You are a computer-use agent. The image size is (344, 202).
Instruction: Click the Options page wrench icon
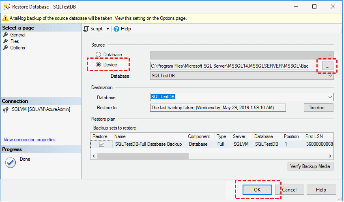click(x=6, y=48)
